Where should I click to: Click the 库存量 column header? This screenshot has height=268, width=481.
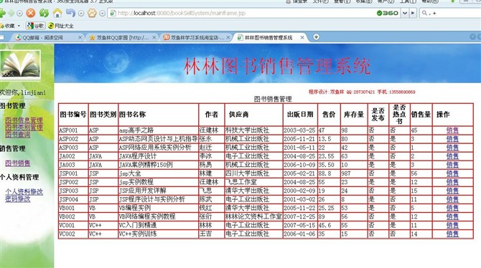pyautogui.click(x=354, y=115)
